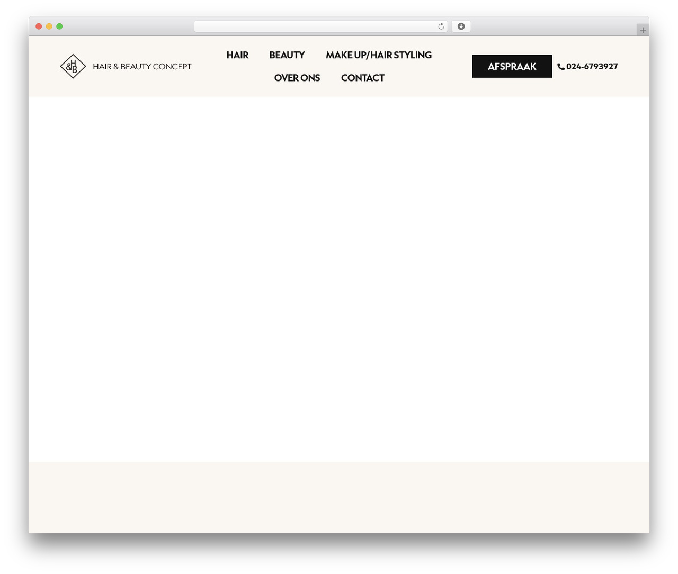Minimize the window using the yellow button
Image resolution: width=678 pixels, height=574 pixels.
point(49,26)
